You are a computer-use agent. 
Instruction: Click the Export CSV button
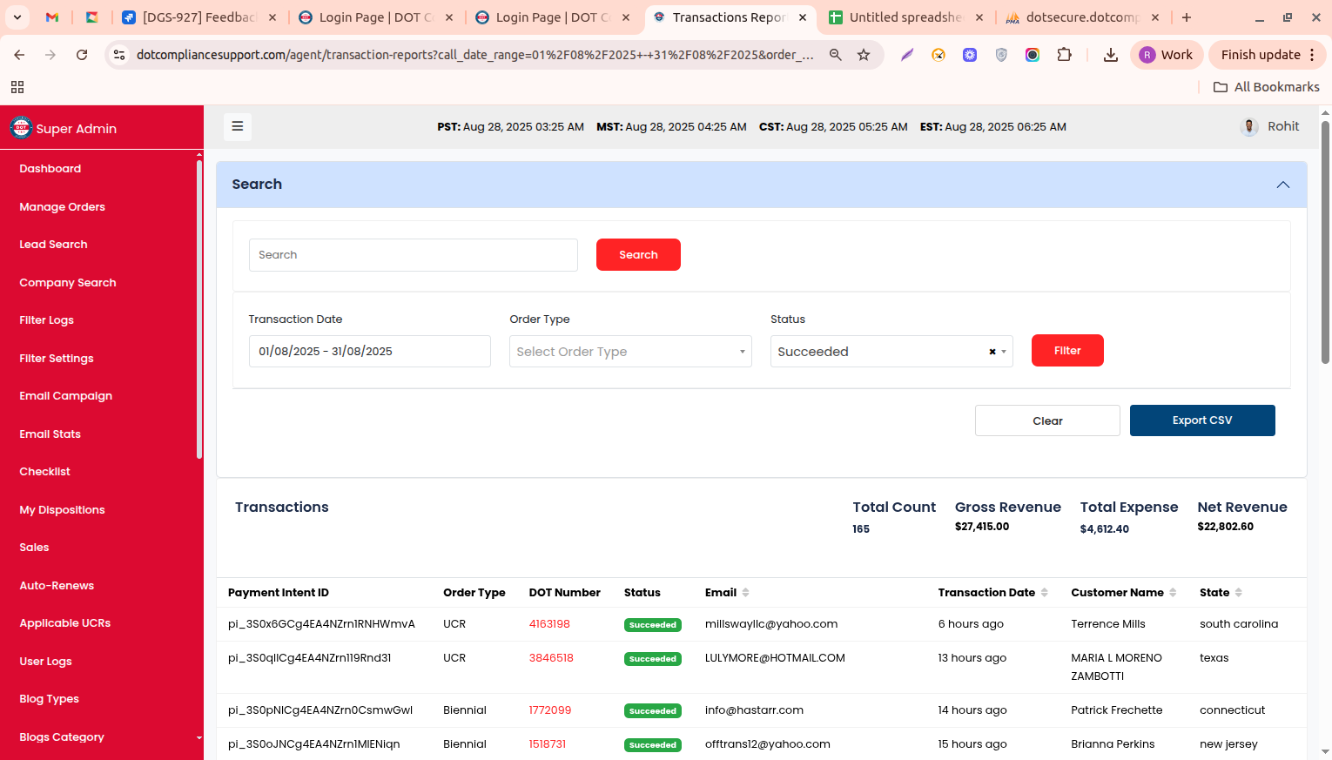click(x=1201, y=420)
